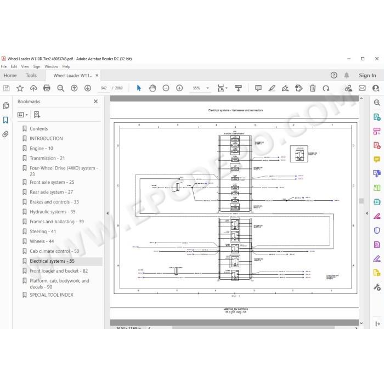Open SPECIAL TOOL INDEX bookmark
384x384 pixels.
tap(52, 295)
